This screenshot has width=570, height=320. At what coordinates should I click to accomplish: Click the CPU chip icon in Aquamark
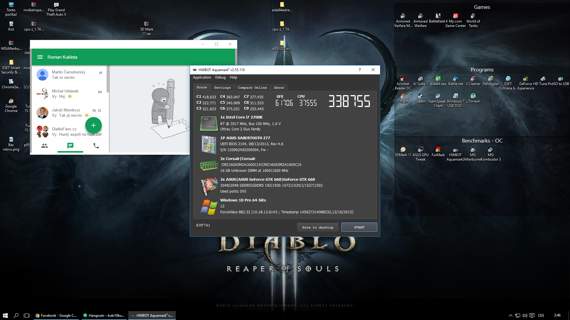(209, 123)
